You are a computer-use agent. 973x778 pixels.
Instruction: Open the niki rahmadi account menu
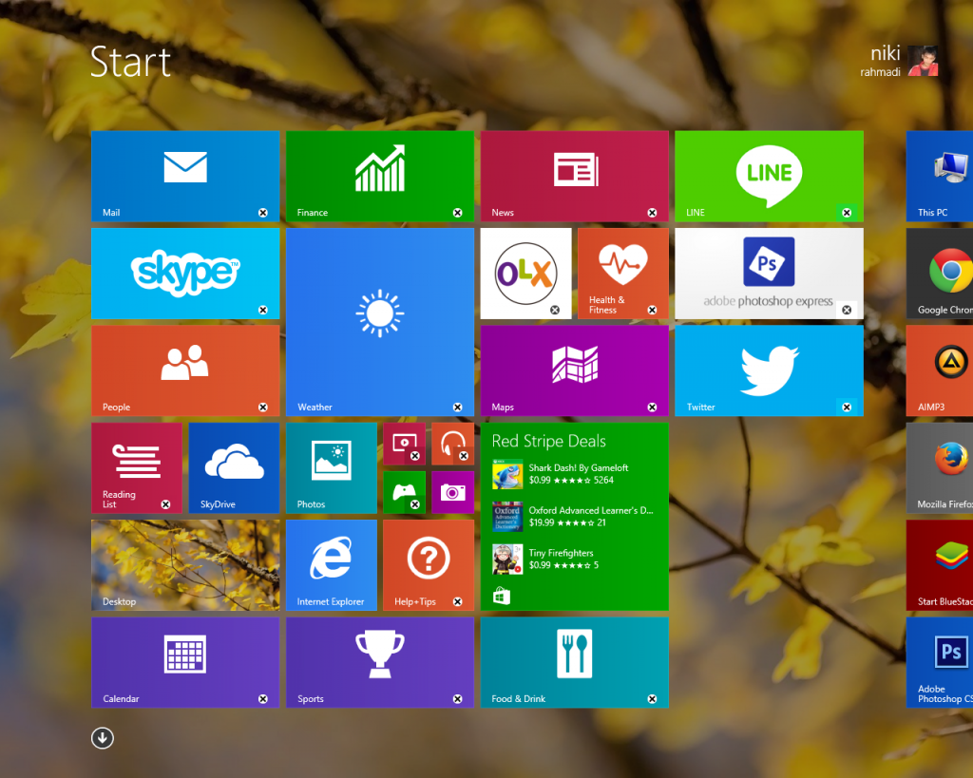coord(899,61)
